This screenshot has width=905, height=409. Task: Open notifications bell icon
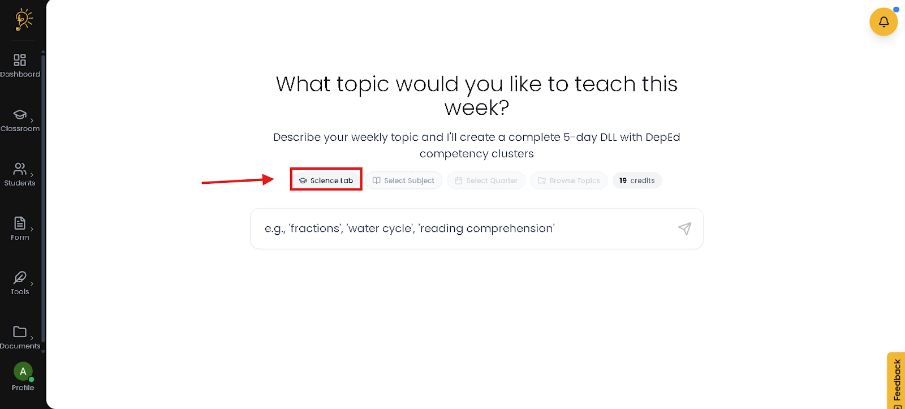coord(884,22)
